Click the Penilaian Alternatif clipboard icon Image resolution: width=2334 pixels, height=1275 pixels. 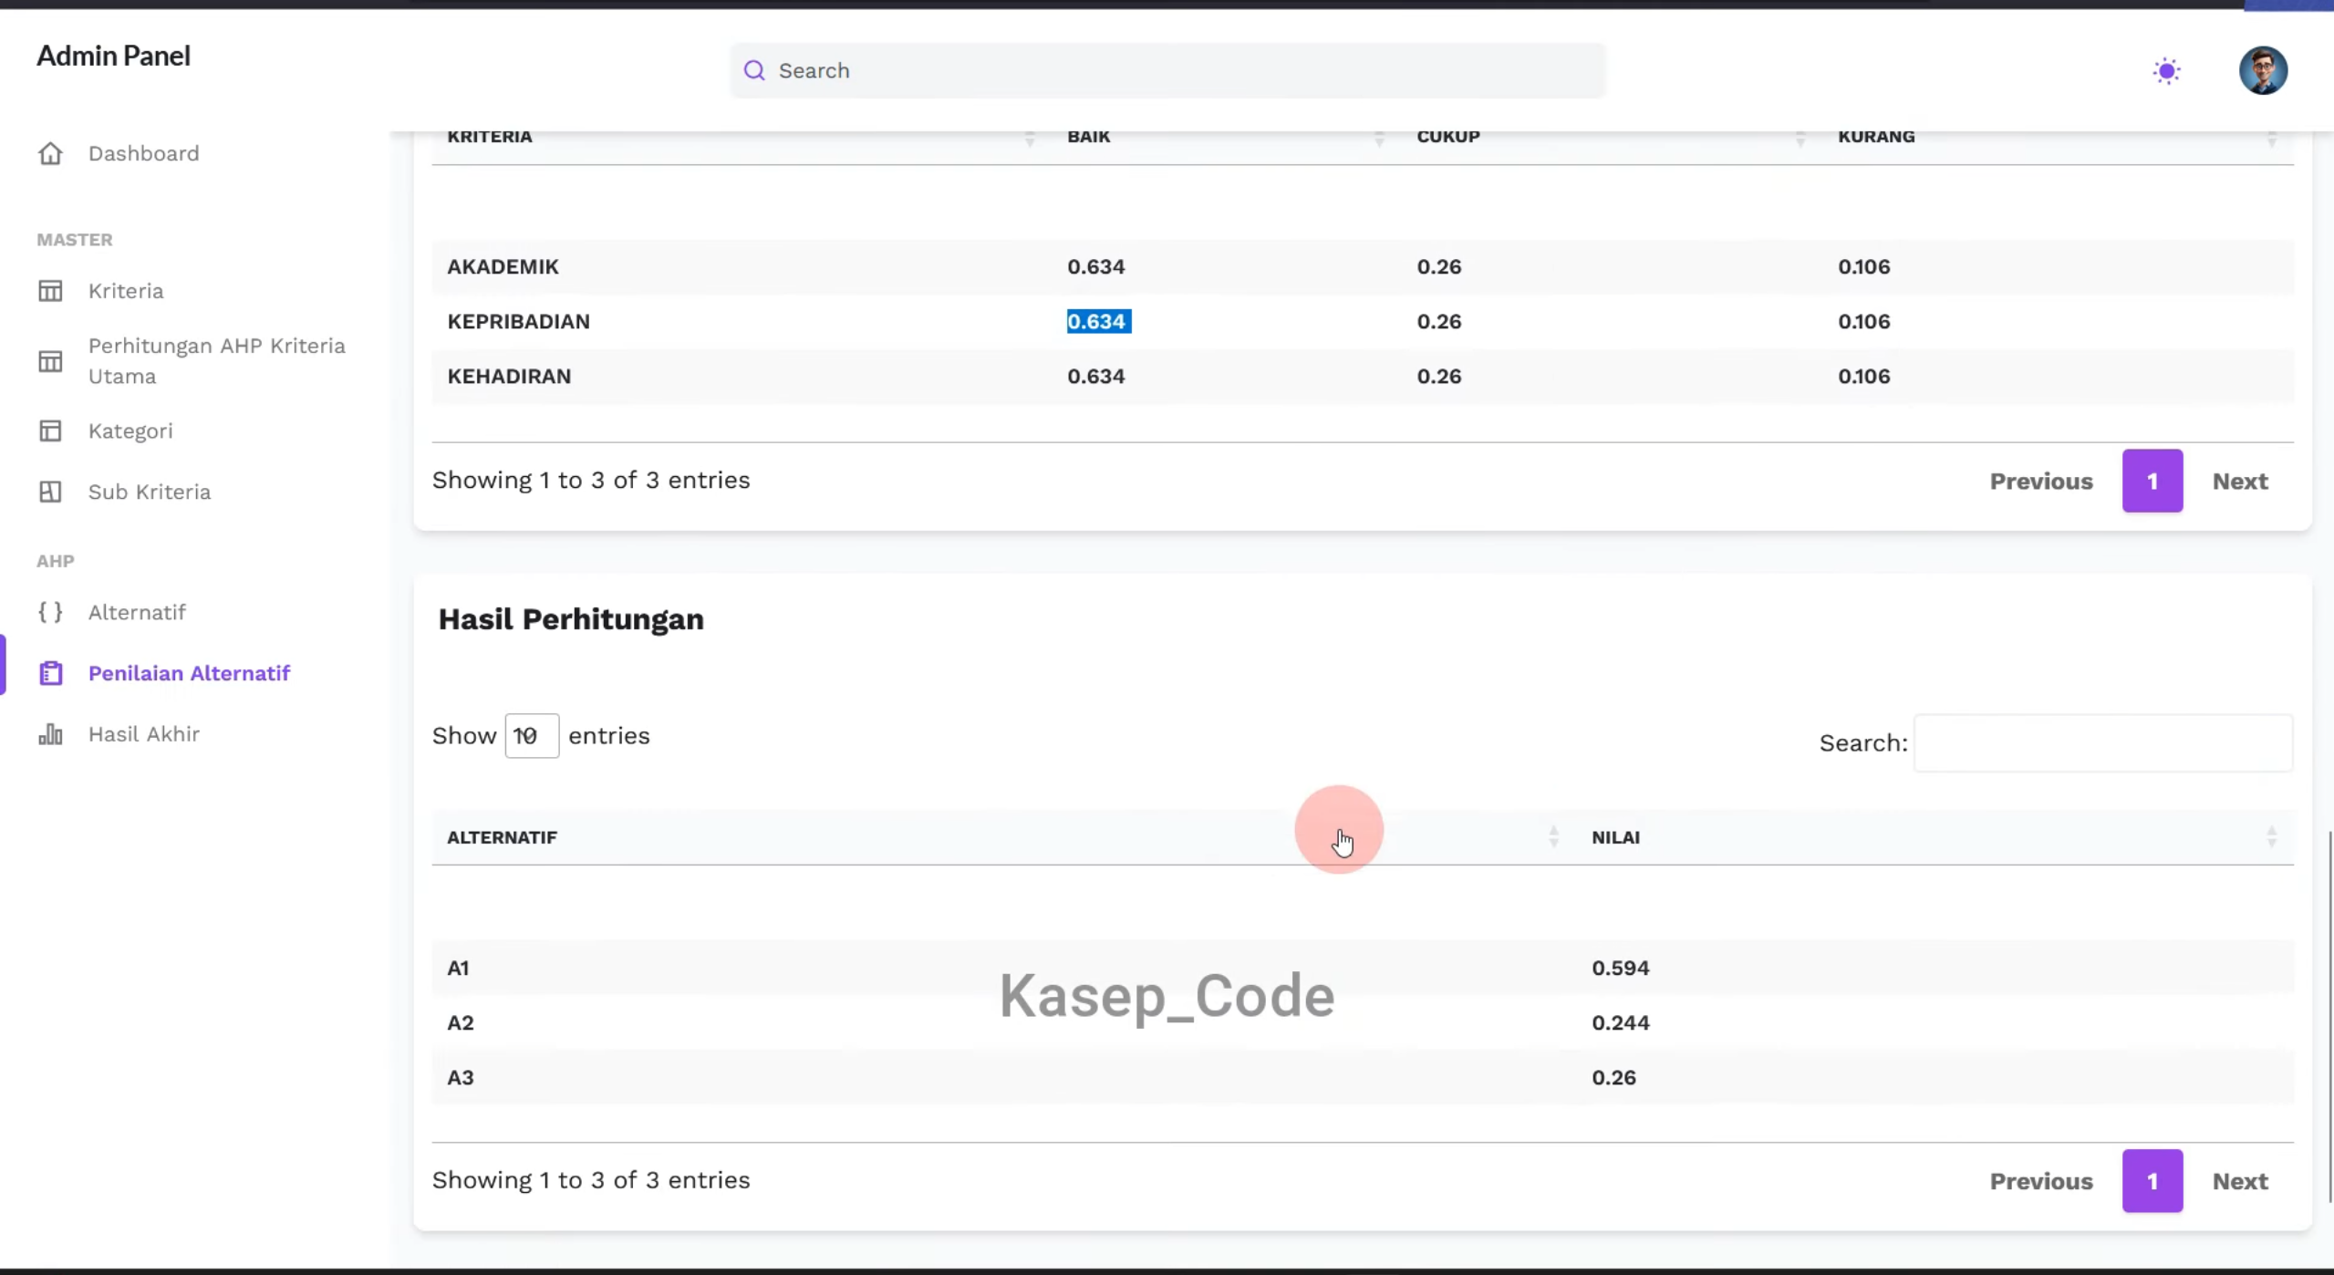(50, 673)
